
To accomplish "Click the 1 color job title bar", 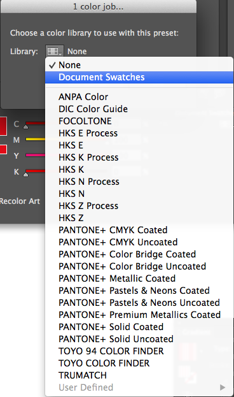I will coord(99,6).
